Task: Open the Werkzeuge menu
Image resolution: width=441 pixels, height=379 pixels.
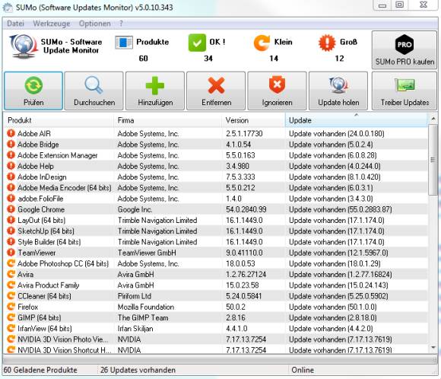Action: tap(52, 24)
